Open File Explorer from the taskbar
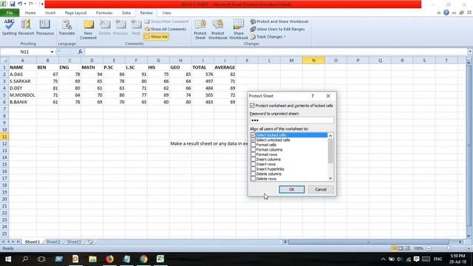This screenshot has height=266, width=473. coord(92,259)
